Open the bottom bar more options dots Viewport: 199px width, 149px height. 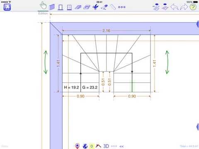tap(114, 146)
